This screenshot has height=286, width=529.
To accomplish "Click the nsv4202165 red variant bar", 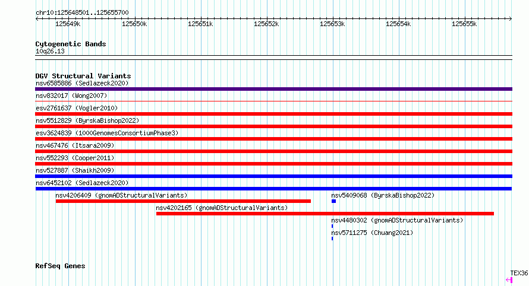I will (325, 214).
